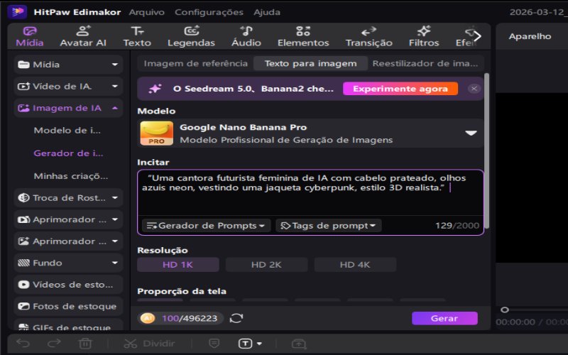Click the refresh credits icon
This screenshot has width=568, height=355.
(236, 319)
